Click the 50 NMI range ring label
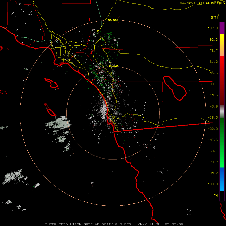The image size is (226, 226). pos(113,66)
